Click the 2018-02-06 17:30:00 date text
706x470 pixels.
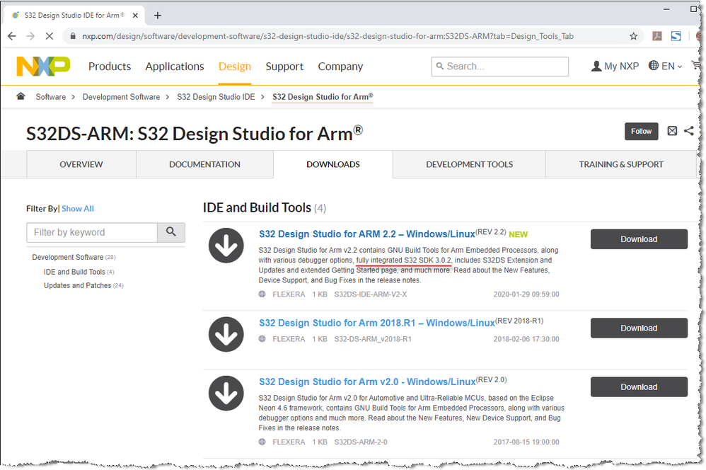point(526,339)
